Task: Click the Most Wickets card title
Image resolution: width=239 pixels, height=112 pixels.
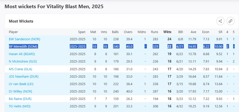Action: click(x=21, y=21)
